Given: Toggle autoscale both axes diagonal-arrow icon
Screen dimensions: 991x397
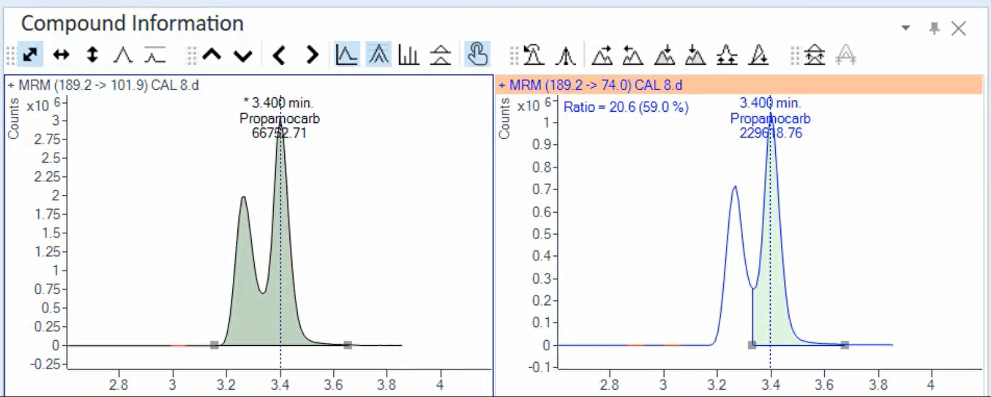Looking at the screenshot, I should [x=30, y=55].
